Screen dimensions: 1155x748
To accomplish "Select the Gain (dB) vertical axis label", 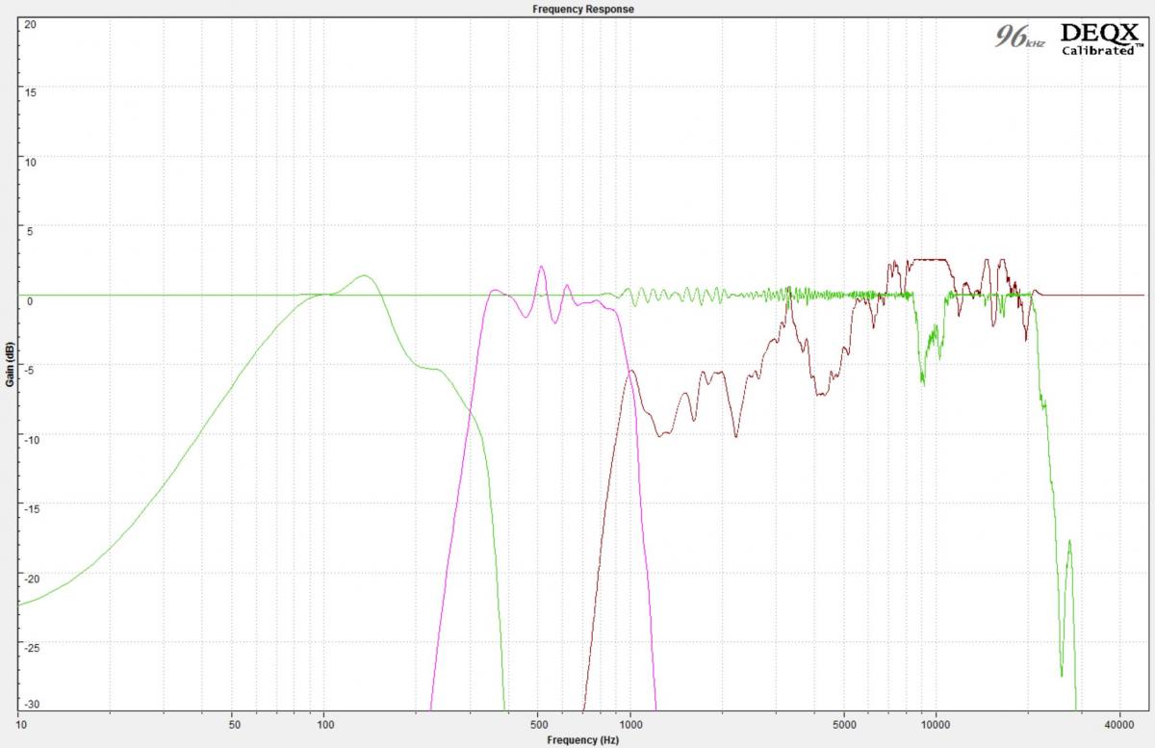I will coord(9,364).
